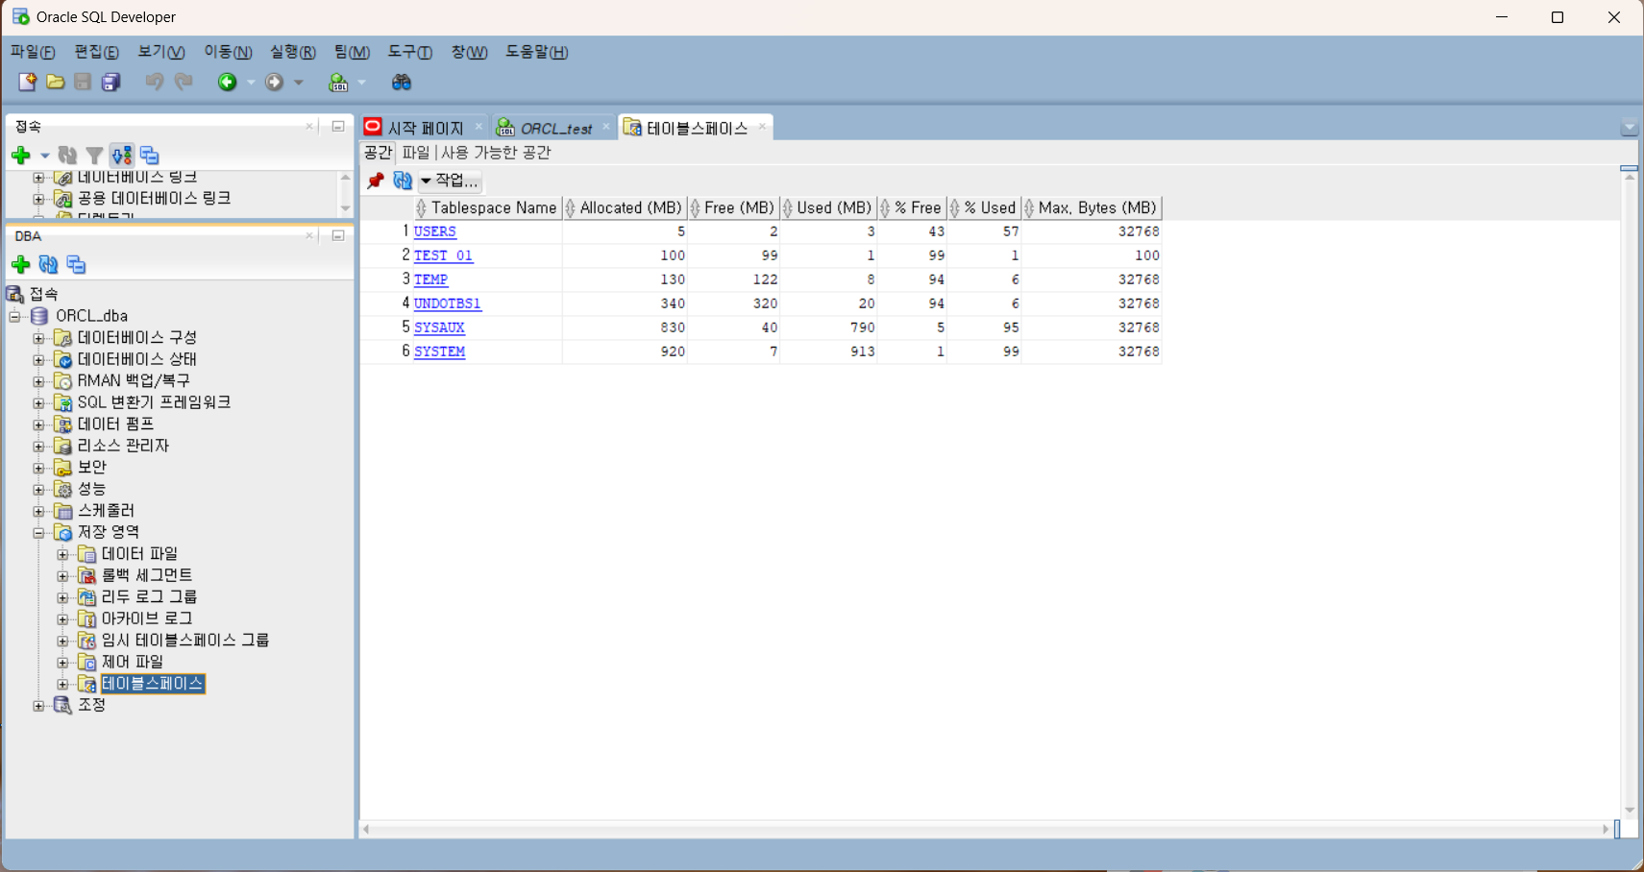The height and width of the screenshot is (872, 1644).
Task: Refresh the DBA panel tree
Action: (48, 265)
